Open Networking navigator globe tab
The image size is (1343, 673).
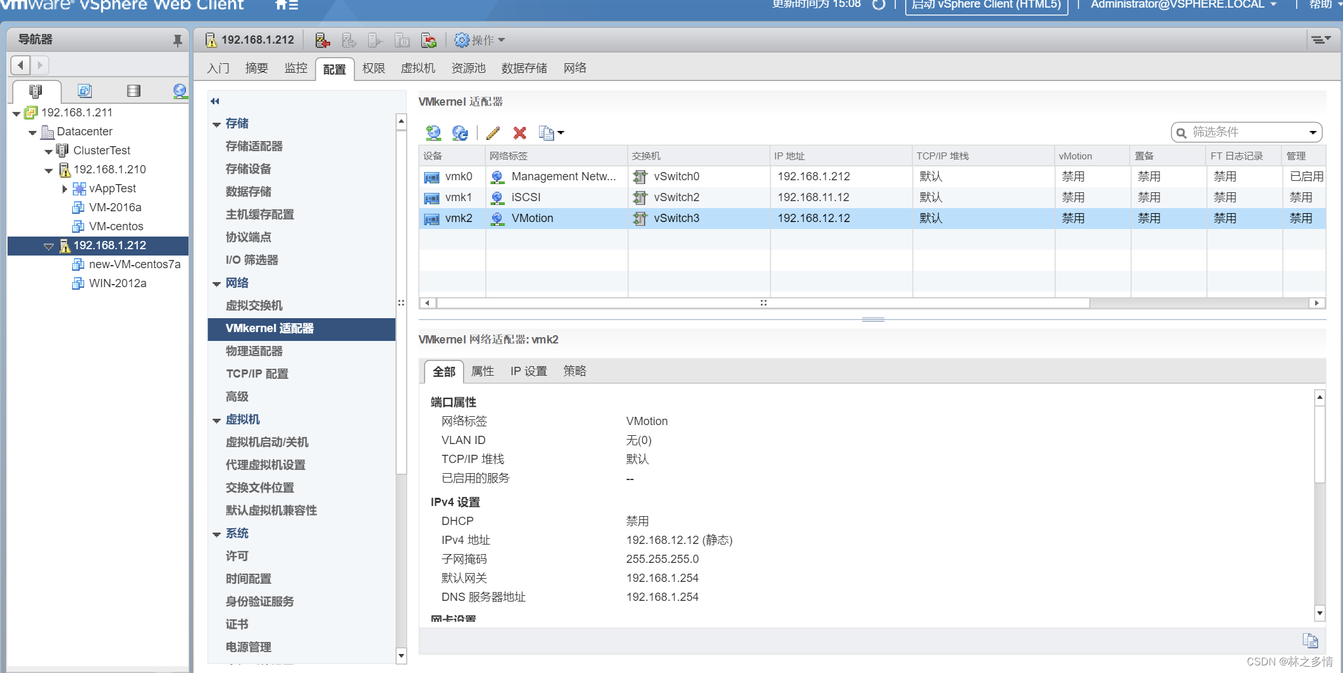(x=180, y=91)
